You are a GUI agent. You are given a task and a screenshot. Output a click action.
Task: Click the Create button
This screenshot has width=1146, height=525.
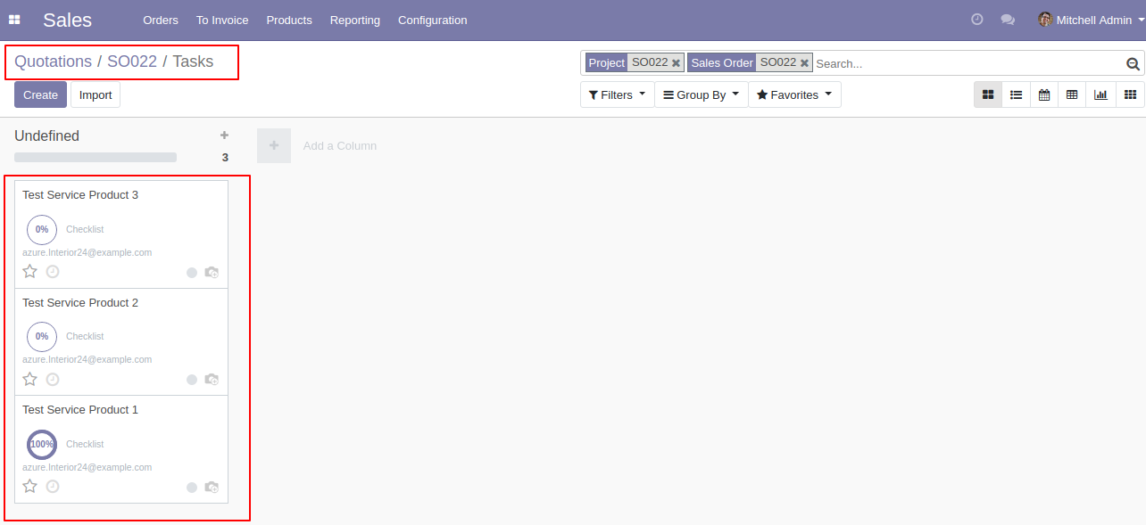[40, 94]
